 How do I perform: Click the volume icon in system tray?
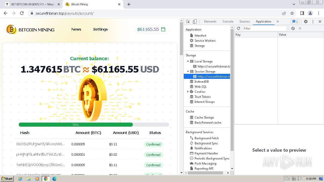[288, 179]
